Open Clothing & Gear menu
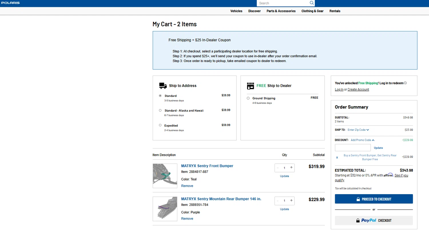The height and width of the screenshot is (231, 429). [x=312, y=11]
